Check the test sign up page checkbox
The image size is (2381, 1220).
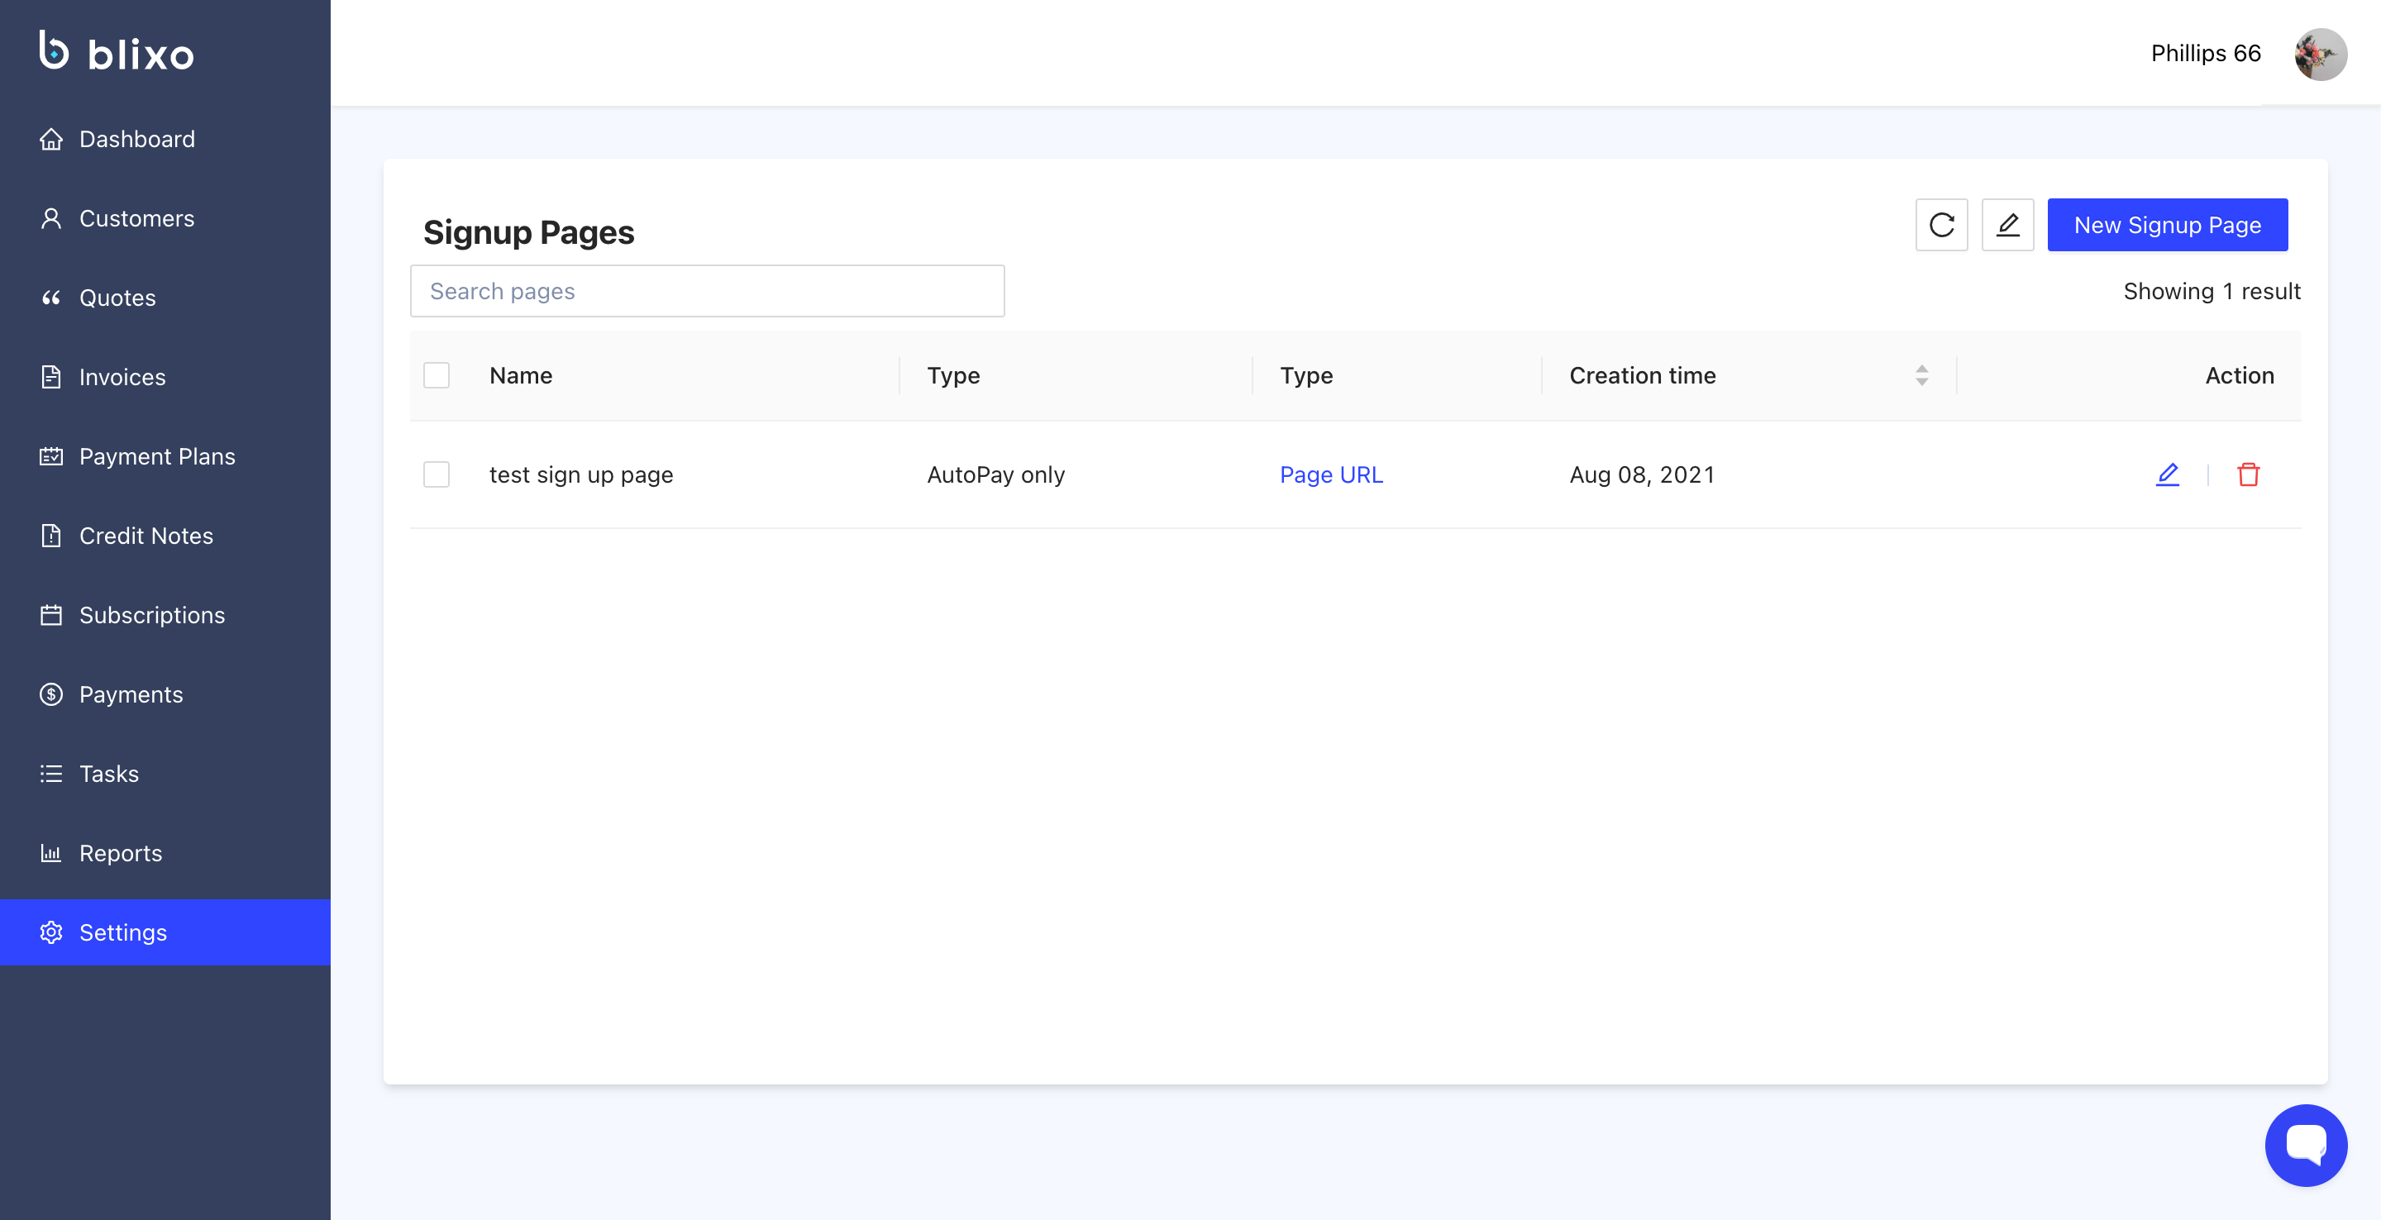coord(437,474)
